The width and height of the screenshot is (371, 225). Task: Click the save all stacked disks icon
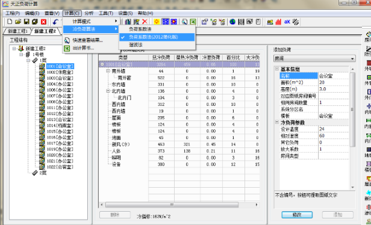[x=35, y=22]
